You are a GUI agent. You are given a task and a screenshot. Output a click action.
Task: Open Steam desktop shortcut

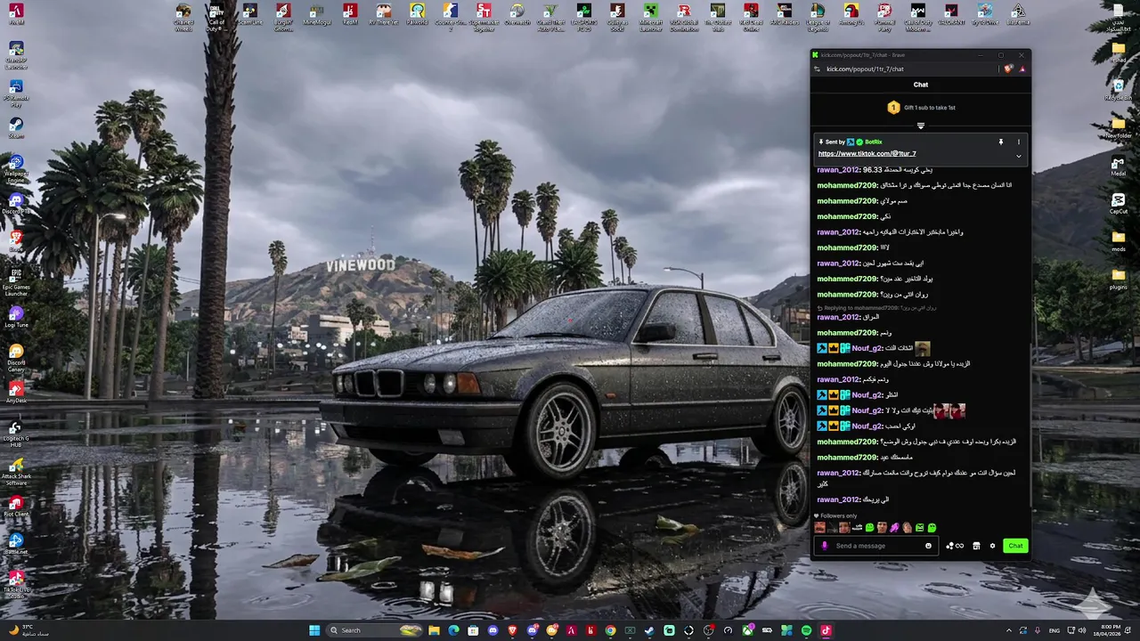16,128
